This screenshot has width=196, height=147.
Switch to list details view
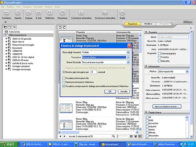(140, 136)
